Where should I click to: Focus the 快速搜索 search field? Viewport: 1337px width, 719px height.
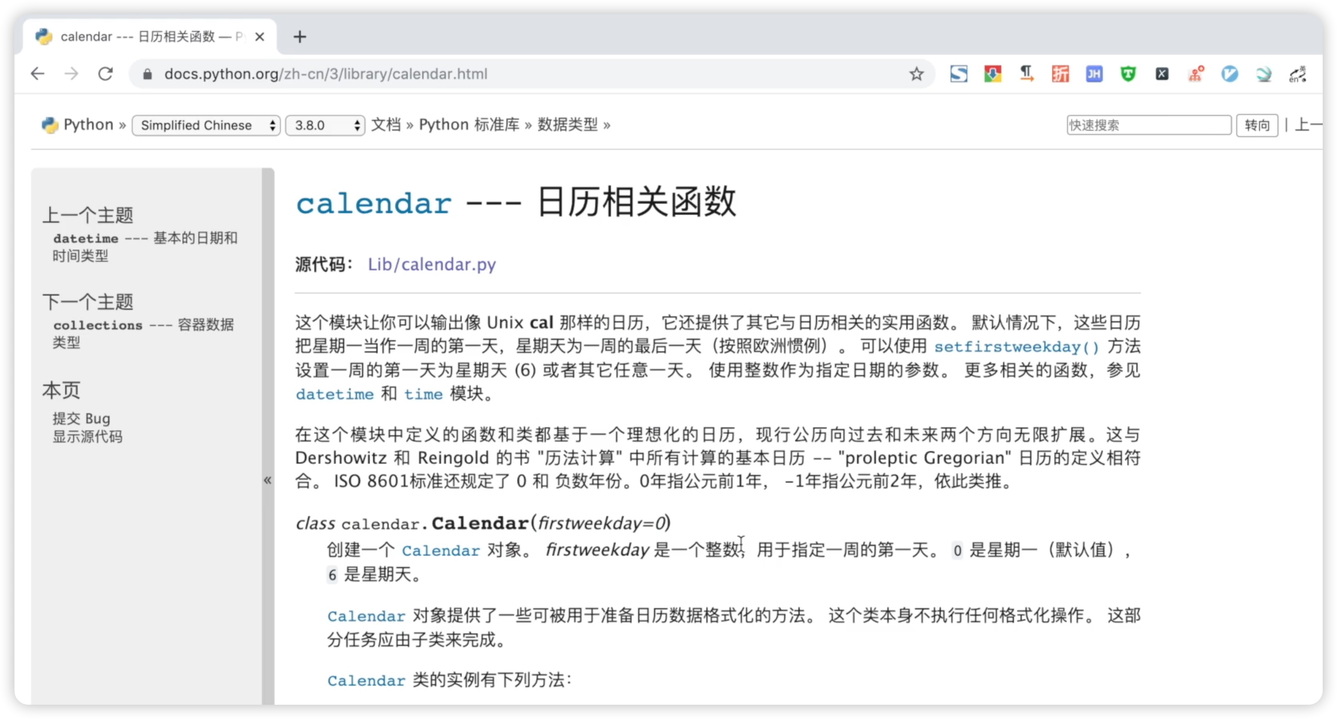pyautogui.click(x=1149, y=125)
